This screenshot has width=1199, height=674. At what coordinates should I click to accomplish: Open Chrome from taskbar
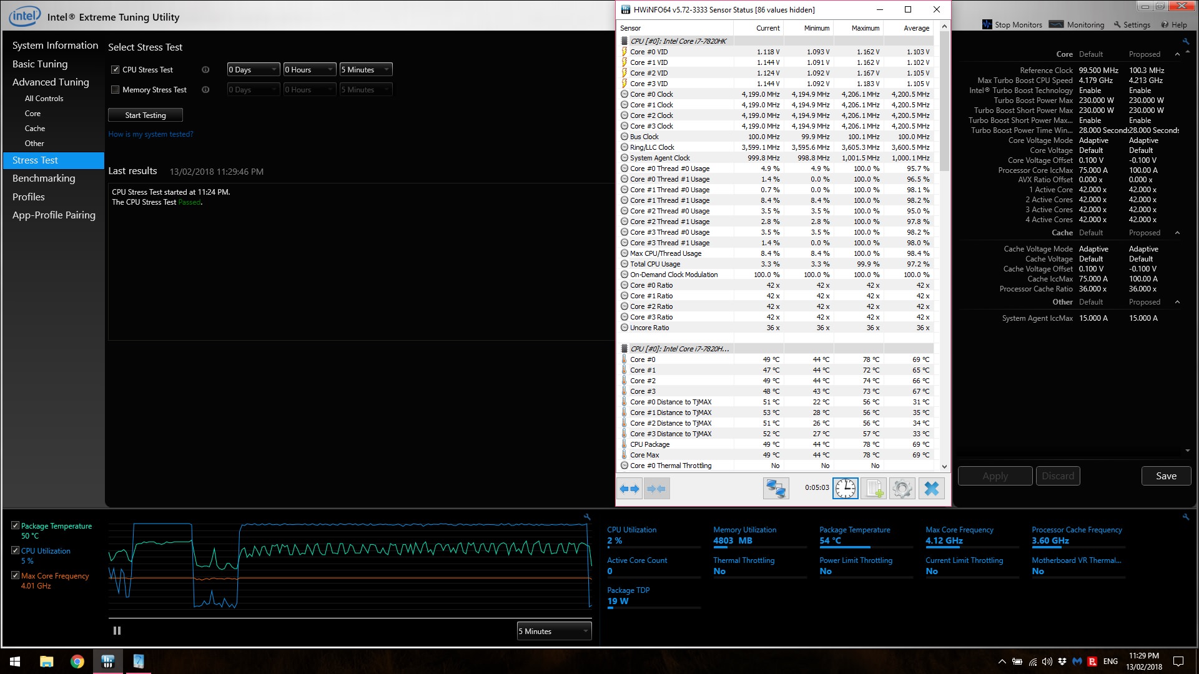pos(77,662)
